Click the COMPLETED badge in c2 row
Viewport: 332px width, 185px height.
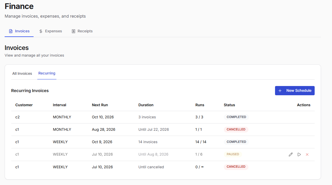236,117
